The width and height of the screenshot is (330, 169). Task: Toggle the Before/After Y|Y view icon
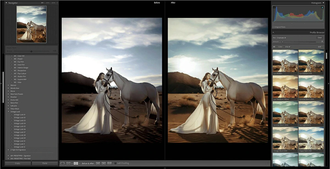[x=76, y=163]
